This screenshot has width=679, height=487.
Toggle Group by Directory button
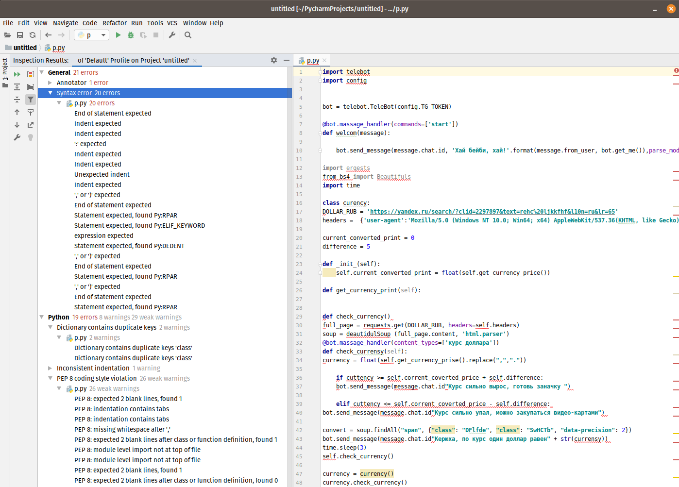[x=31, y=87]
